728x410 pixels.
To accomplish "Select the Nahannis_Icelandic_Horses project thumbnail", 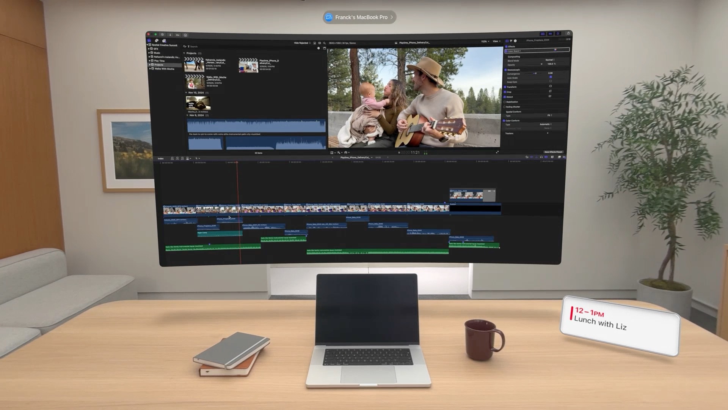I will (x=194, y=64).
